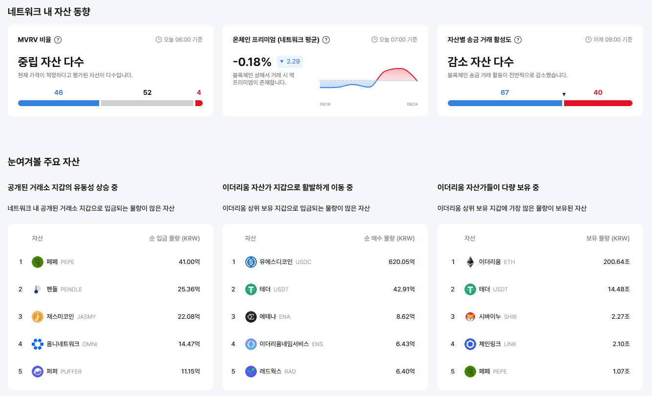This screenshot has width=652, height=396.
Task: Open the 펜들 PENDLE asset row
Action: (110, 289)
